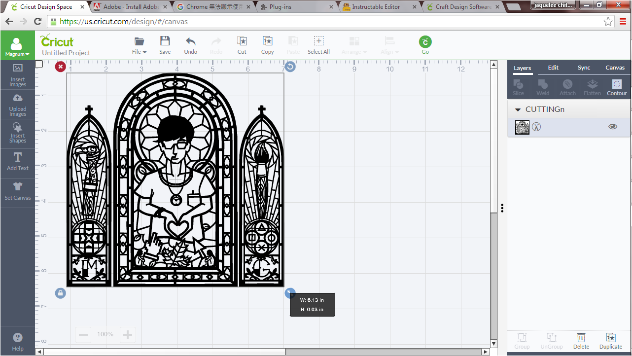Click the panel collapse dots handle

pyautogui.click(x=502, y=208)
